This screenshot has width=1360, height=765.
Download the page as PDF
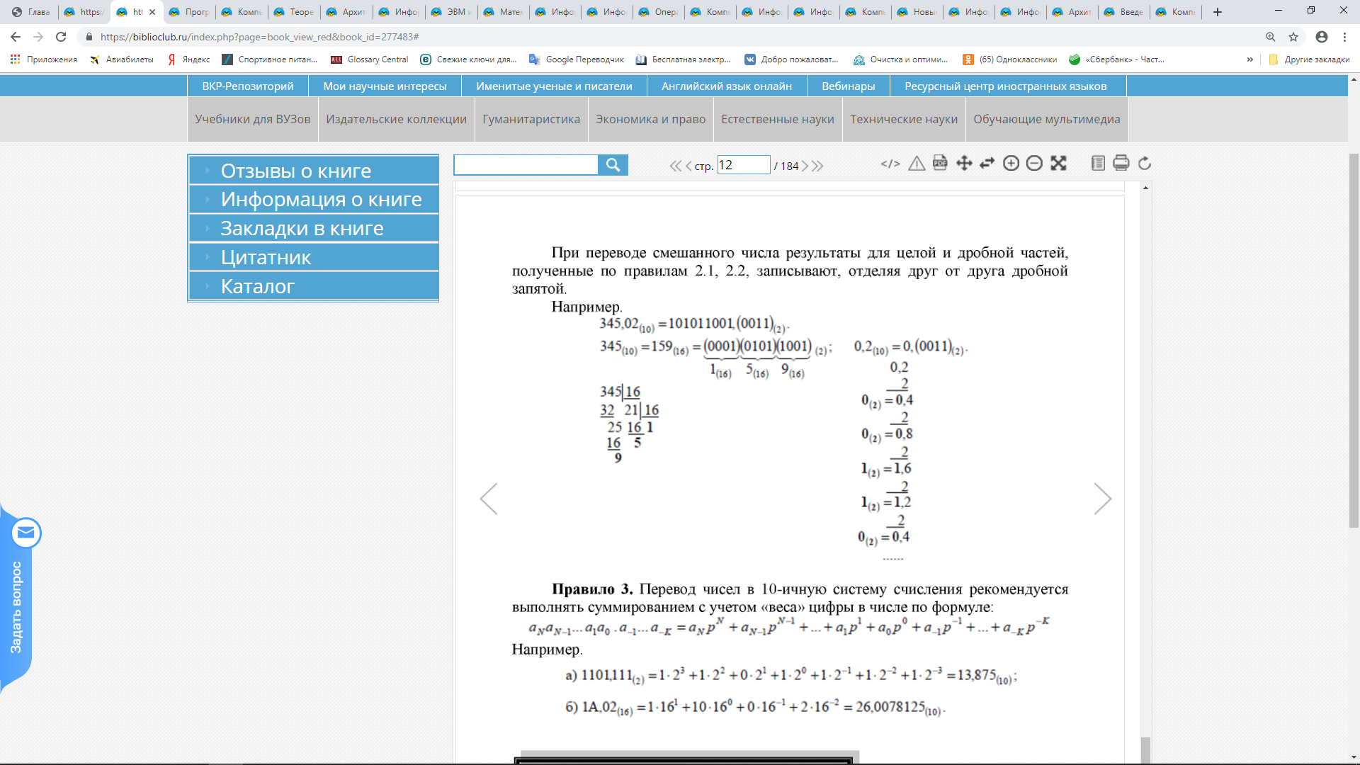[x=940, y=163]
